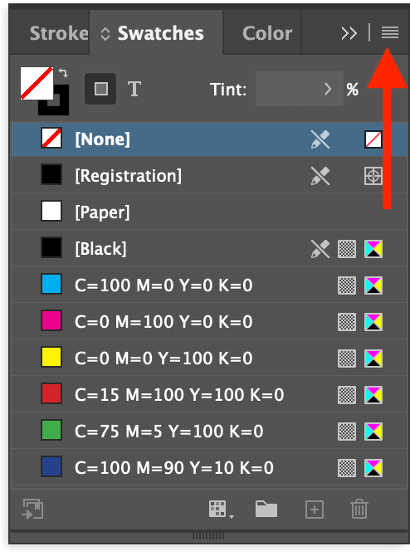Select formatting affects container icon
The image size is (410, 556).
click(x=100, y=89)
